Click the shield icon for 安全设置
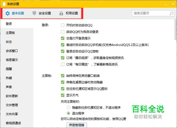This screenshot has width=177, height=128. pos(34,13)
